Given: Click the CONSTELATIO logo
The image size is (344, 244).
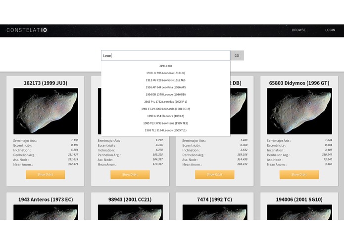Looking at the screenshot, I should coord(27,30).
